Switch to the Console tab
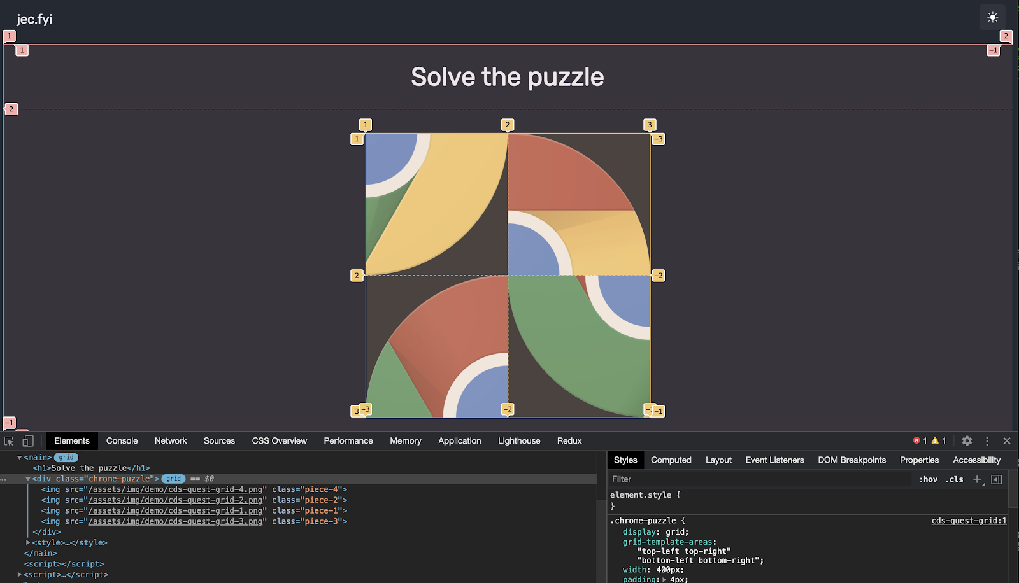1019x583 pixels. 122,440
